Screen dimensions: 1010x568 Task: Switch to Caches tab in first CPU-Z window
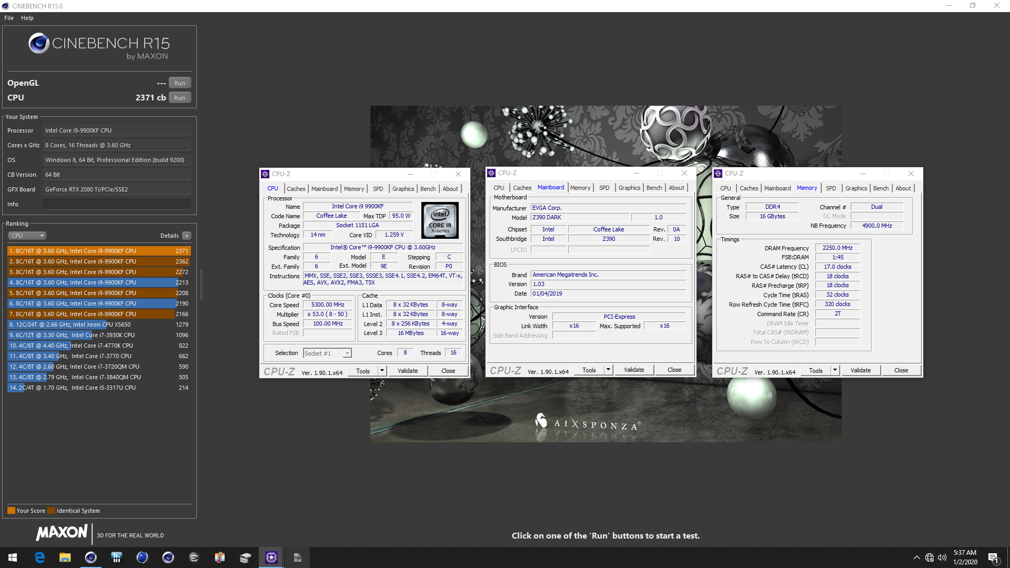[x=296, y=189]
